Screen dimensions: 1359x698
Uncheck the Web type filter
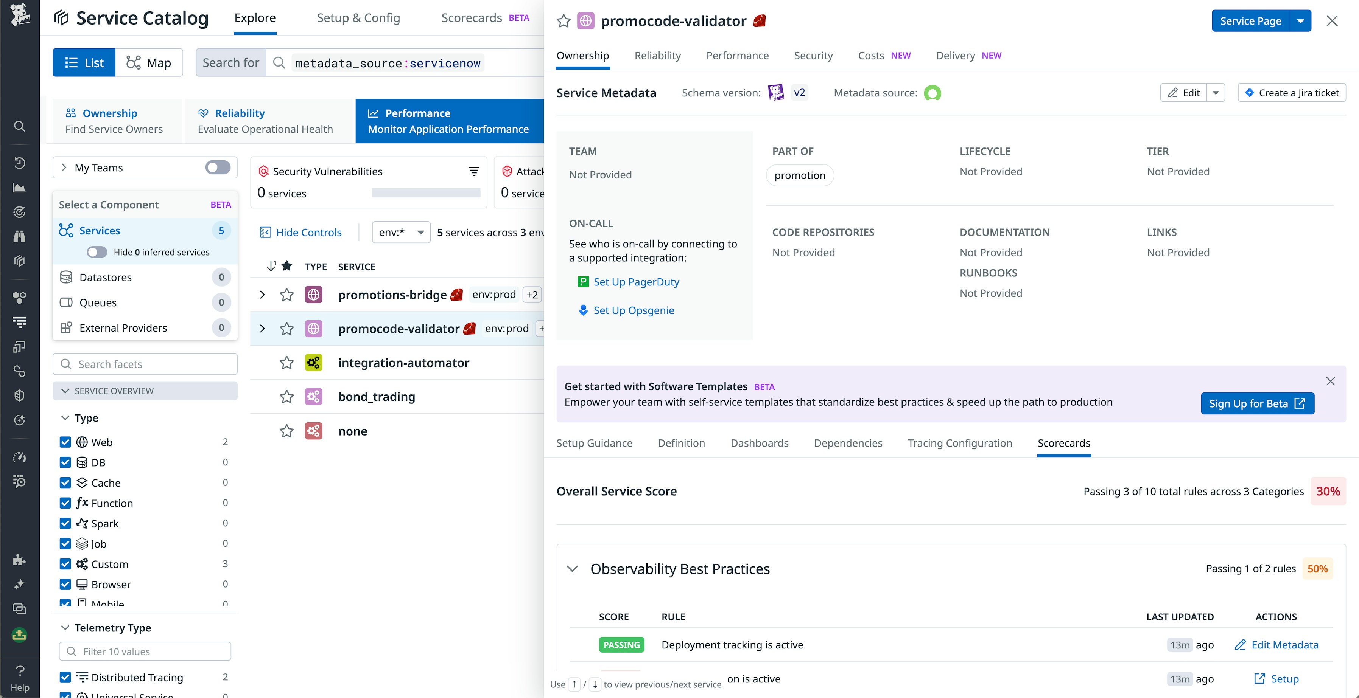[65, 442]
